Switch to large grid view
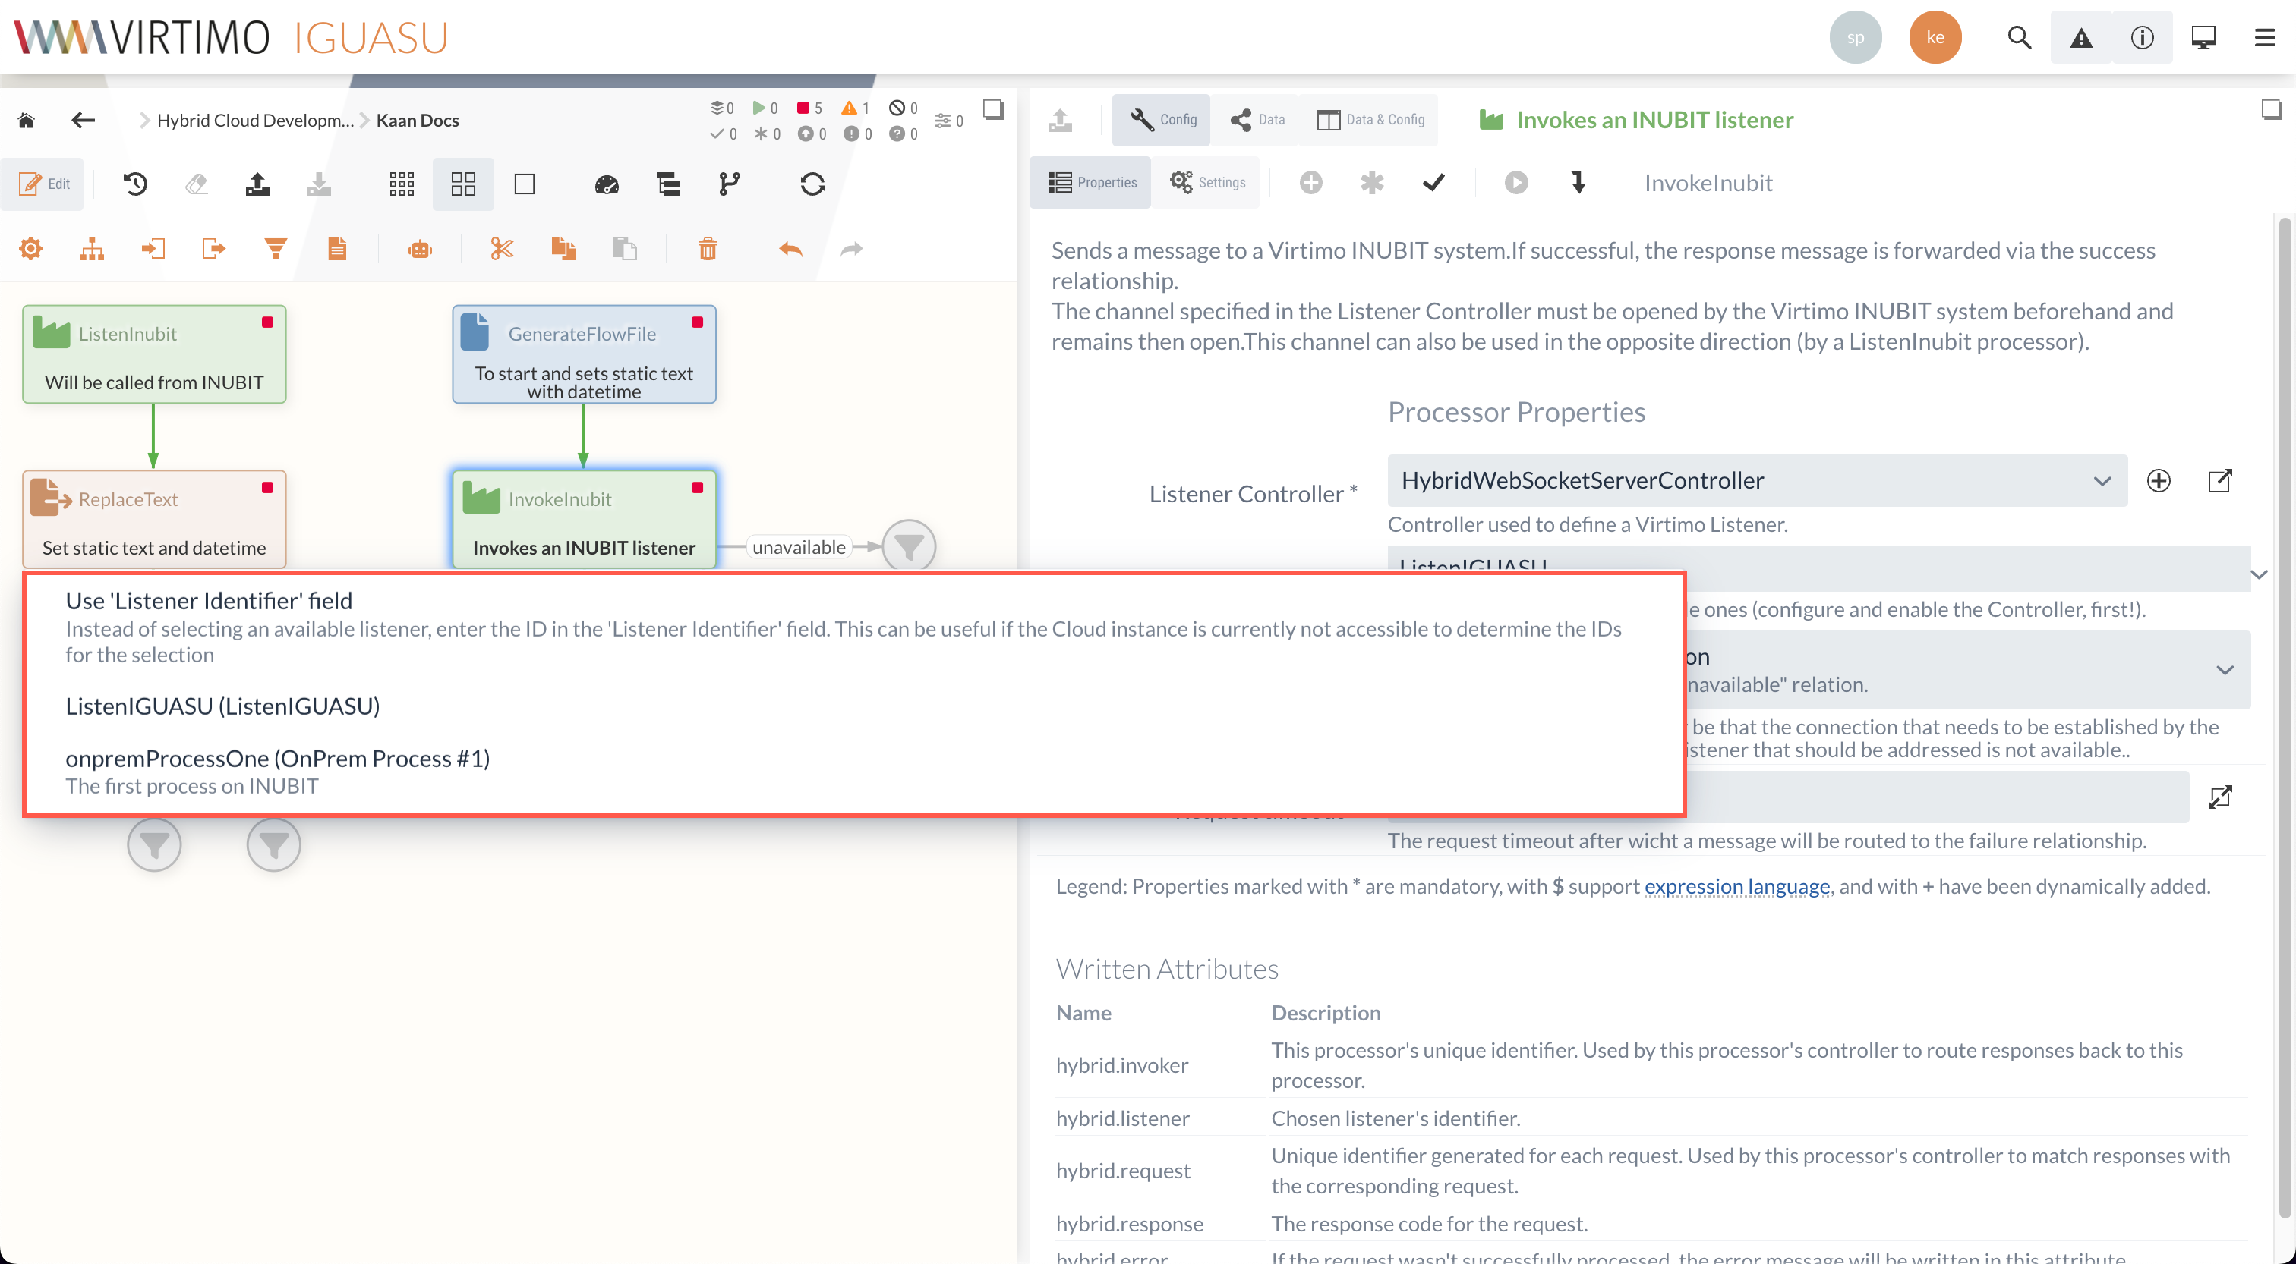 click(462, 184)
